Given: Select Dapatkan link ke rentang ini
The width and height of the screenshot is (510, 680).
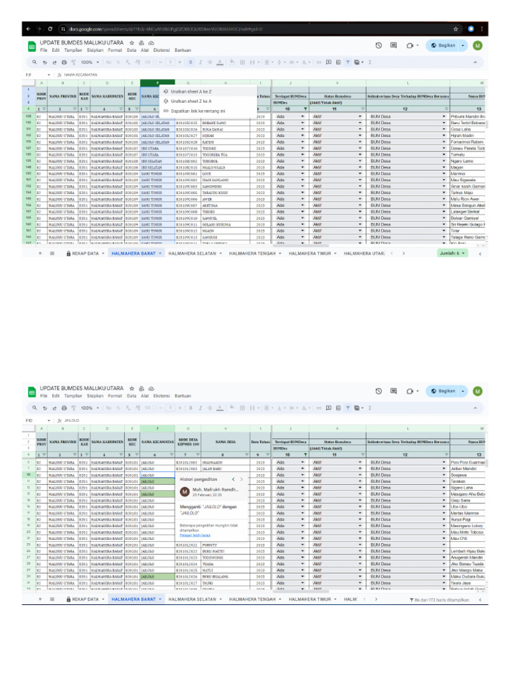Looking at the screenshot, I should (x=198, y=111).
